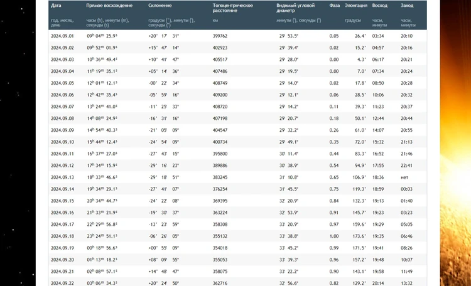Select the "Топоцентрическое расстояние" header
The image size is (471, 286).
233,8
